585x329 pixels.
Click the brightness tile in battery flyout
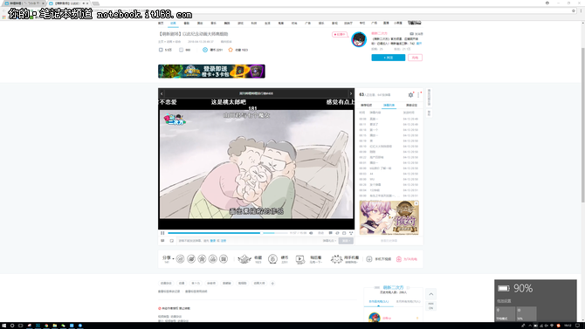point(526,313)
